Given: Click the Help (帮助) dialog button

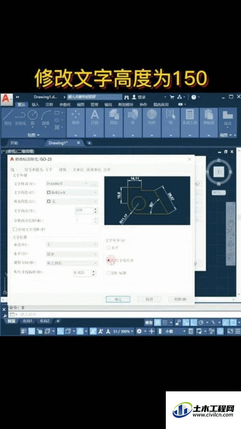Looking at the screenshot, I should tap(180, 299).
